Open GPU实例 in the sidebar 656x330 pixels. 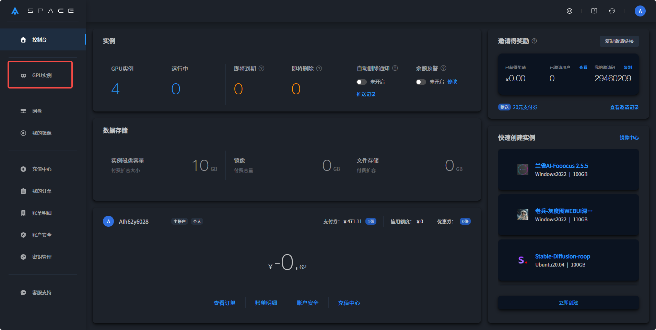coord(40,75)
